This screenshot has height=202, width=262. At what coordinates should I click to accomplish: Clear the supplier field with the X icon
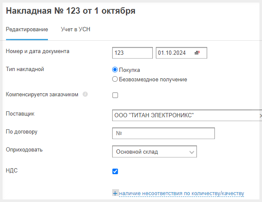[x=260, y=116]
